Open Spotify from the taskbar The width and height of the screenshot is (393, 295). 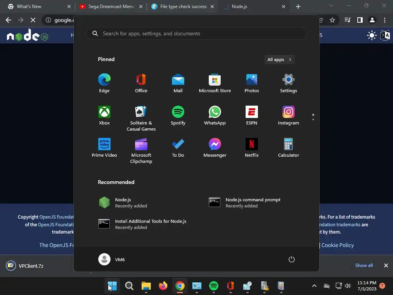pyautogui.click(x=213, y=286)
